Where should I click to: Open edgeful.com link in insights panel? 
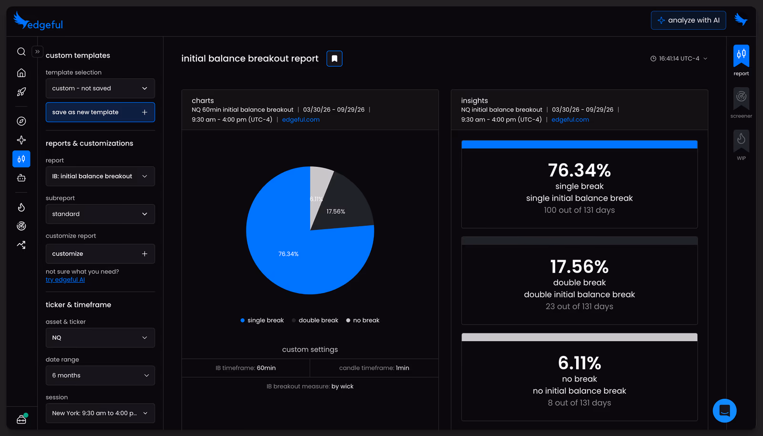570,120
